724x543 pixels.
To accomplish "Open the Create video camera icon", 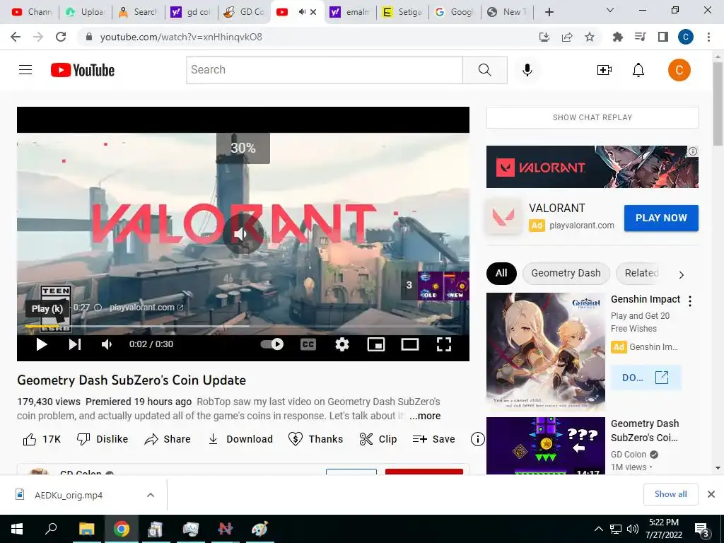I will pyautogui.click(x=605, y=70).
